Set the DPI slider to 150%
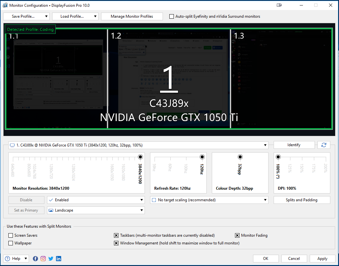This screenshot has height=266, width=339. pos(302,157)
